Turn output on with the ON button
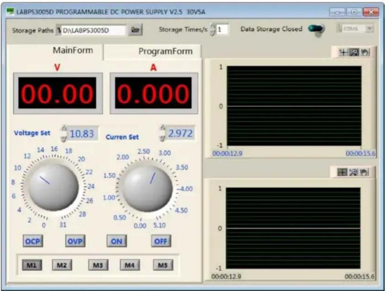The image size is (385, 291). coord(117,241)
